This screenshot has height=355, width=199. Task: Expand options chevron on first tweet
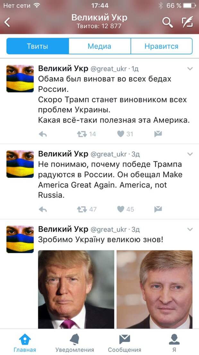pos(190,68)
